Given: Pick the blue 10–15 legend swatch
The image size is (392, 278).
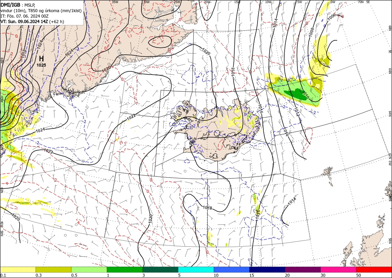Looking at the screenshot, I should coord(232,269).
